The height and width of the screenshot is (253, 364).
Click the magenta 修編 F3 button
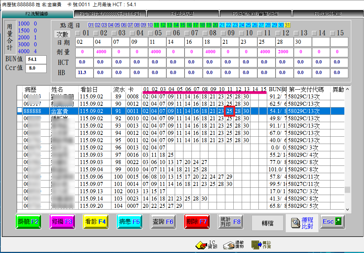62,222
